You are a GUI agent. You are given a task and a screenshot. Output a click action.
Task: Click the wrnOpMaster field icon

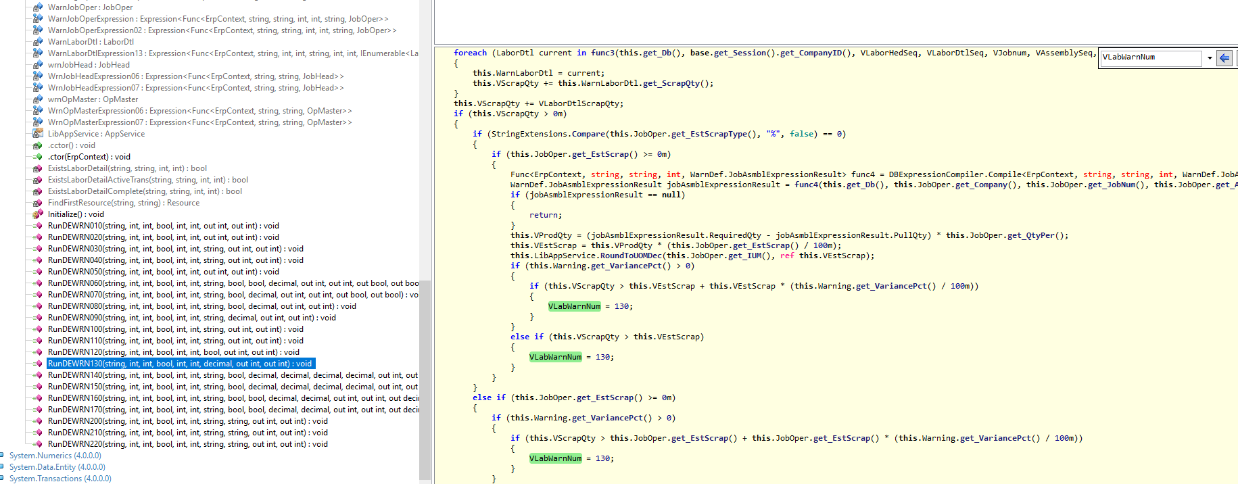pos(38,99)
